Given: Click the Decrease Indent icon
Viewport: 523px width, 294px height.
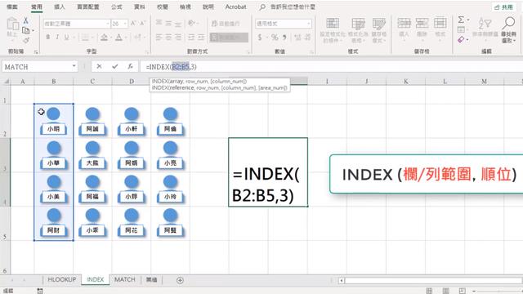Looking at the screenshot, I should tap(191, 37).
